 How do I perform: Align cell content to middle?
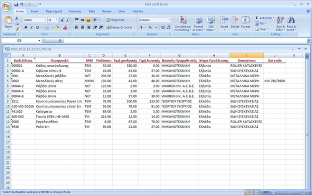click(83, 20)
